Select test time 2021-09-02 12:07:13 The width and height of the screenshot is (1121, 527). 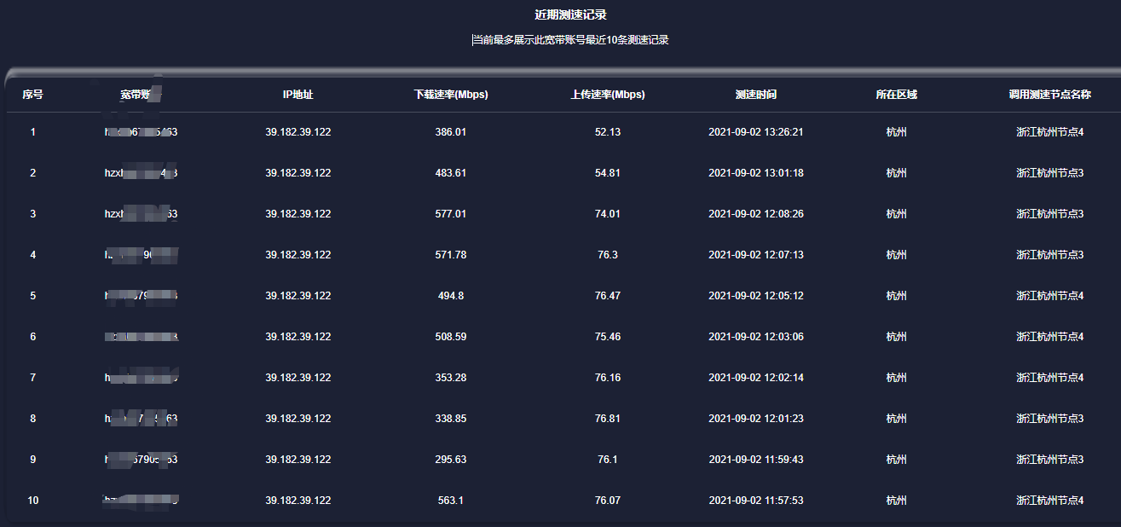(756, 255)
